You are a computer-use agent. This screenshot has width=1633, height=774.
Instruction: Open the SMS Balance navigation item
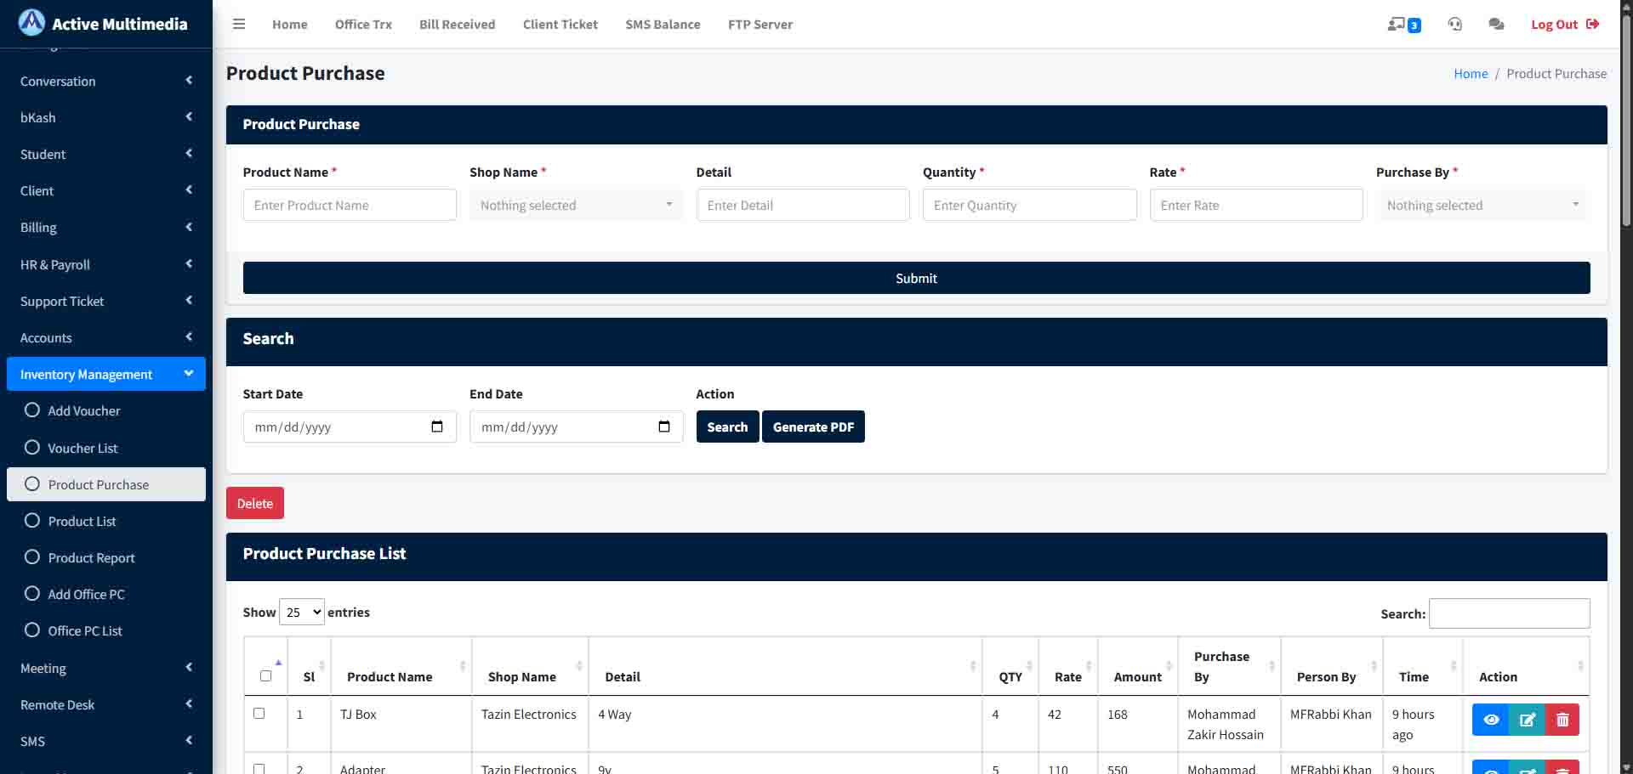tap(663, 24)
